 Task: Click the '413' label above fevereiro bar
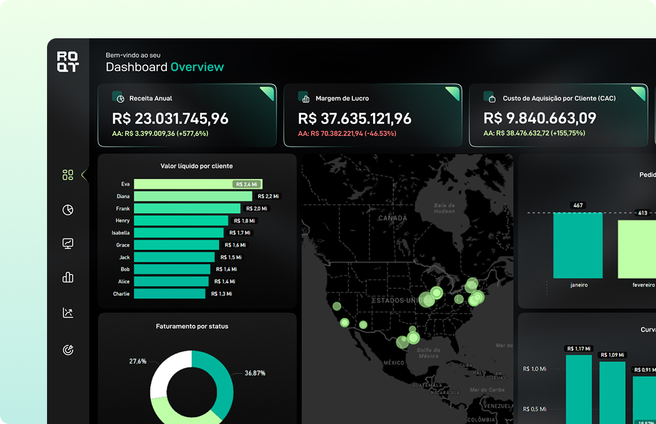point(643,213)
